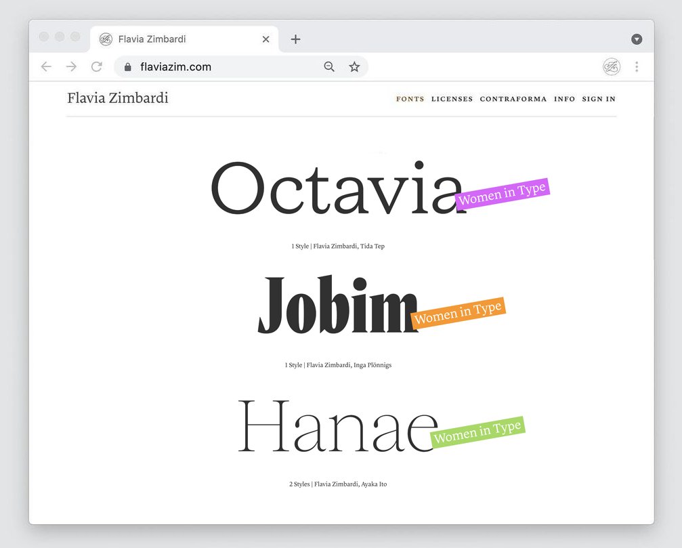Switch to the FONTS section

pyautogui.click(x=410, y=99)
